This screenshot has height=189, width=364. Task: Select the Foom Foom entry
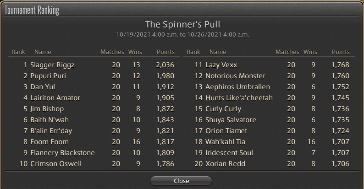pos(94,142)
